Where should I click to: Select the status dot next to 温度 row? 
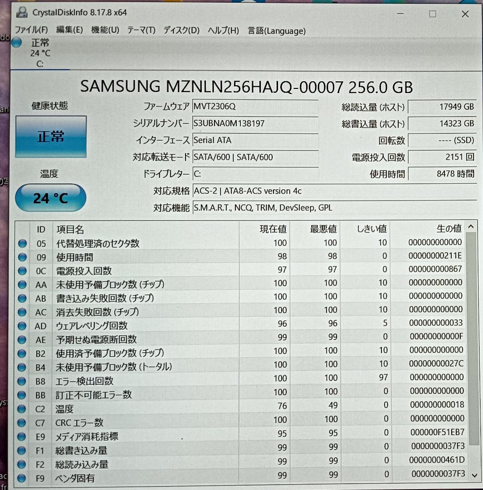22,409
